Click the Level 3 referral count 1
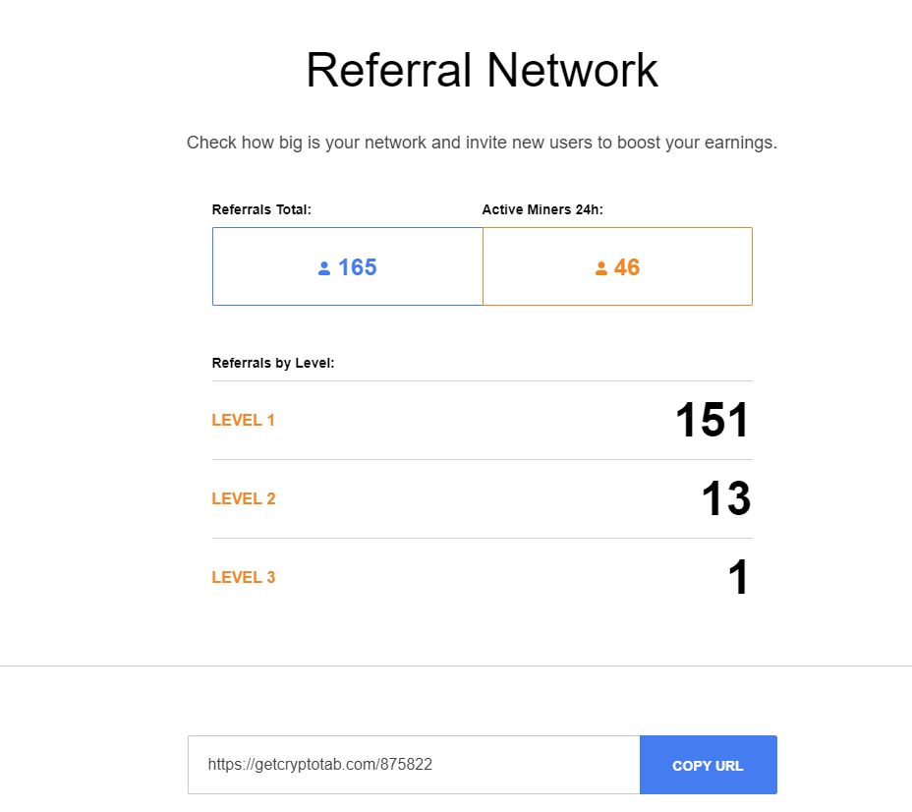 tap(738, 578)
